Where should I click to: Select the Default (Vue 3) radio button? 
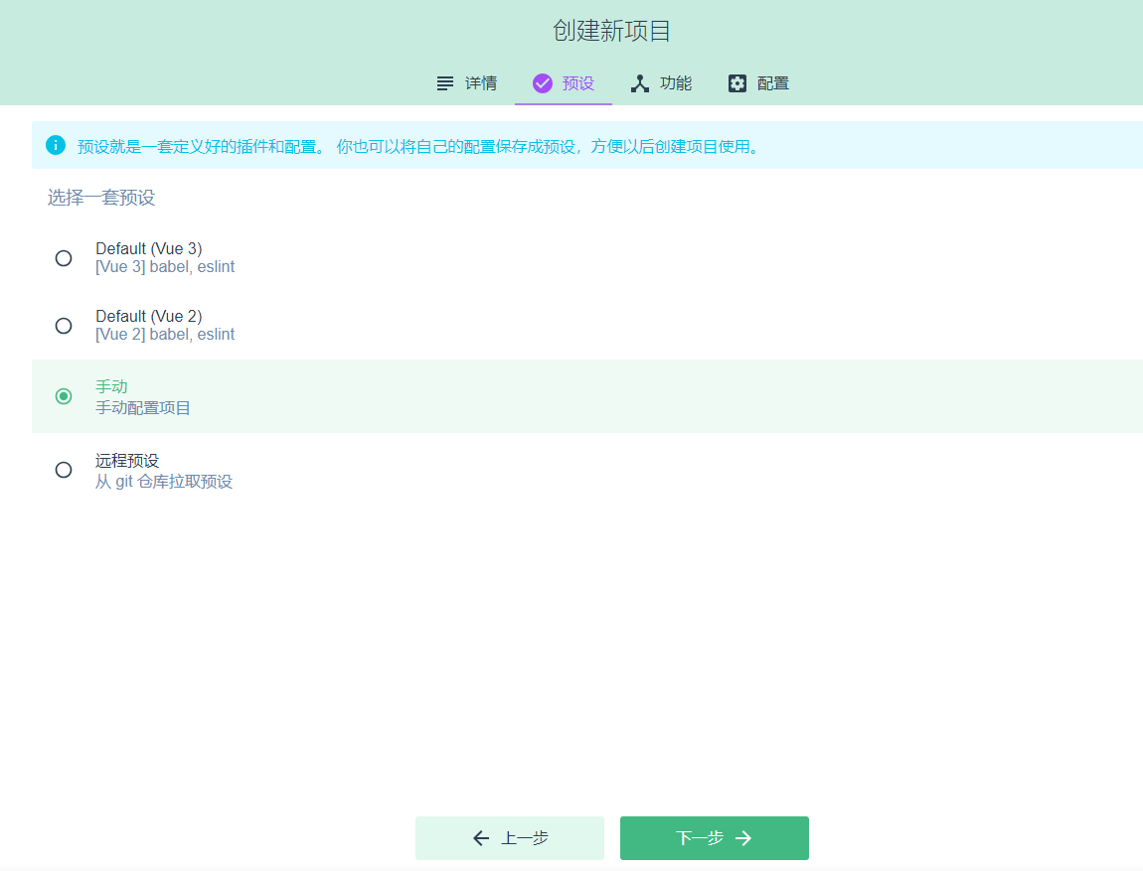click(x=64, y=258)
